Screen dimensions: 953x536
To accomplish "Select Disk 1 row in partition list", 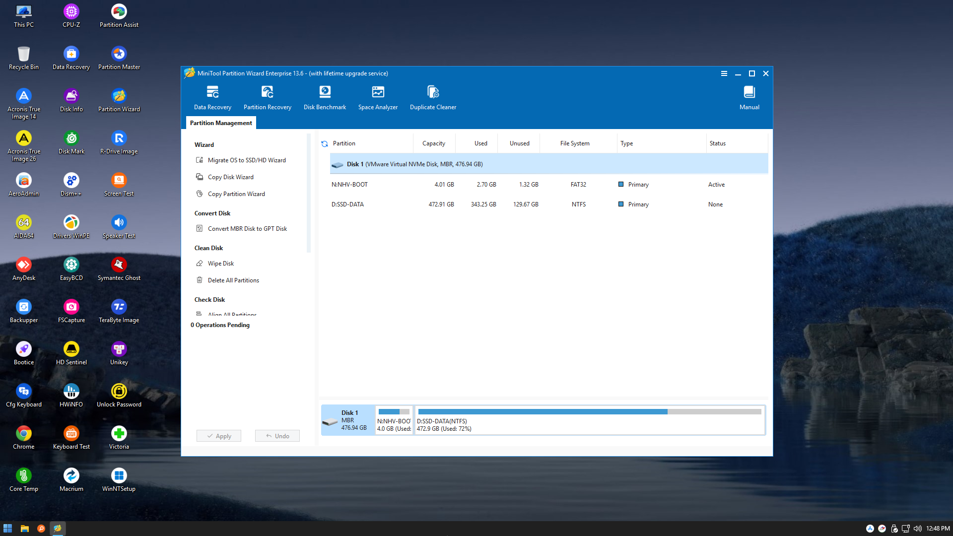I will pos(549,164).
